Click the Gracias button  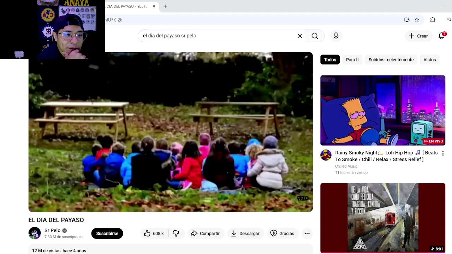pos(282,234)
